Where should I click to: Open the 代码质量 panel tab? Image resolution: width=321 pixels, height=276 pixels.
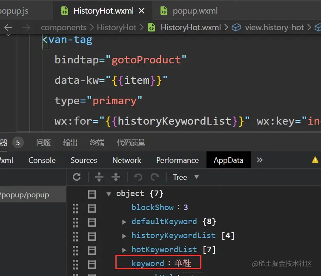[x=131, y=142]
